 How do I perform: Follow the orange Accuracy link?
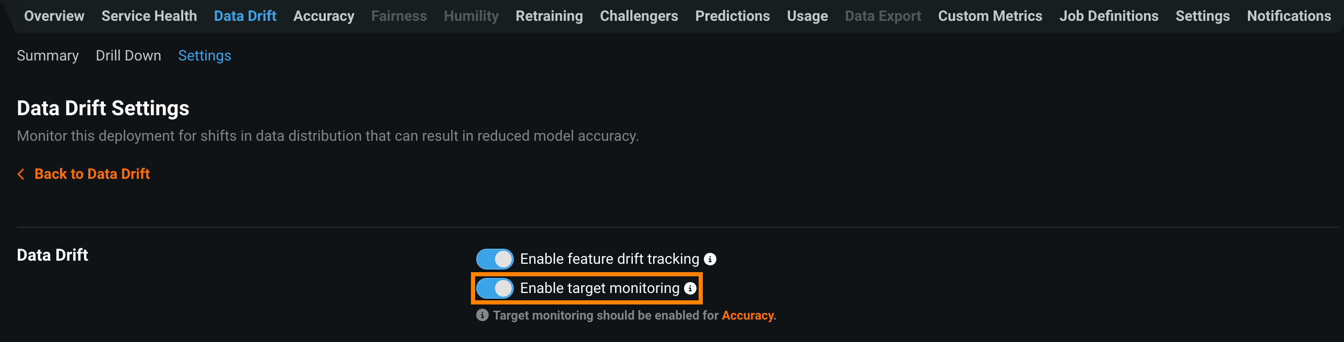click(748, 315)
